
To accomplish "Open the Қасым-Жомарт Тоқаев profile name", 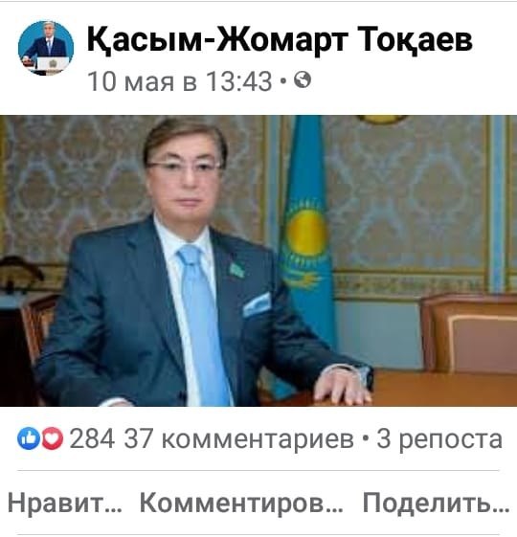I will [x=280, y=39].
